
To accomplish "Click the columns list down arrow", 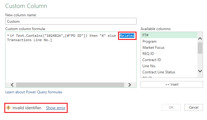I will tap(200, 71).
